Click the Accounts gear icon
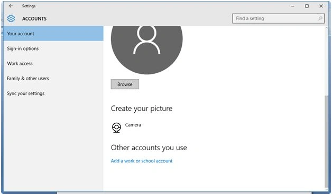 click(11, 18)
